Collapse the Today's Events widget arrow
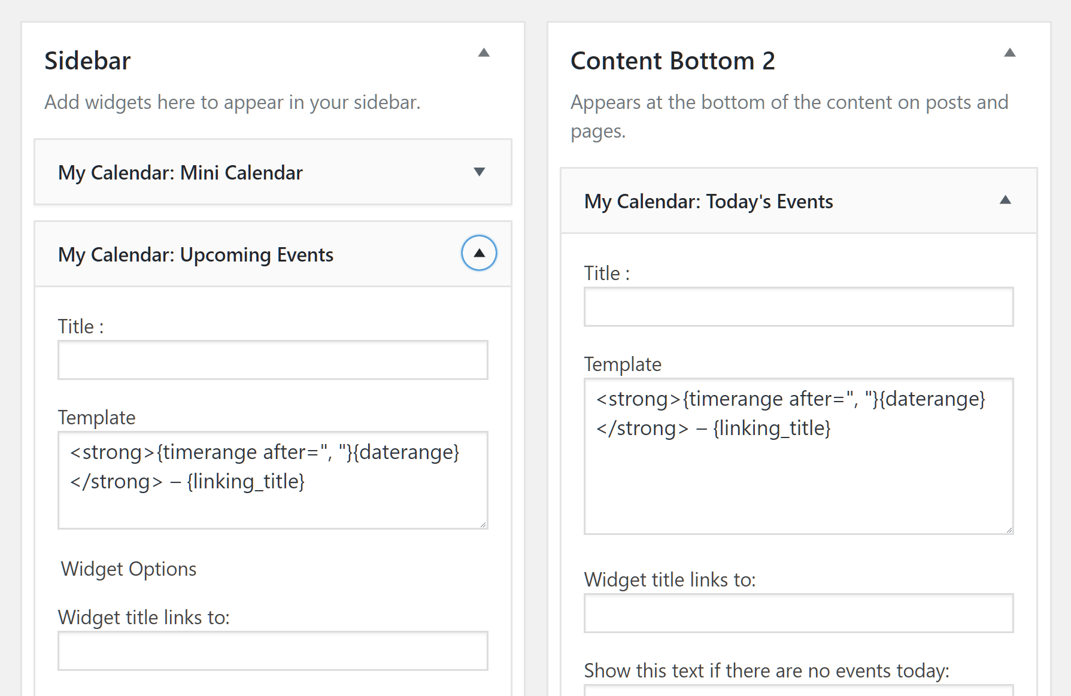Screen dimensions: 1071x696 pos(1005,200)
